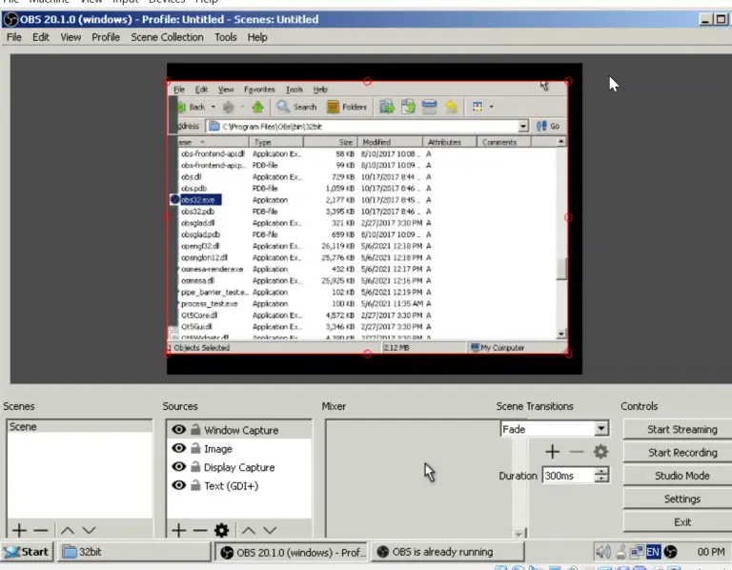Image resolution: width=732 pixels, height=570 pixels.
Task: Click top-center red resize handle in preview
Action: (x=367, y=81)
